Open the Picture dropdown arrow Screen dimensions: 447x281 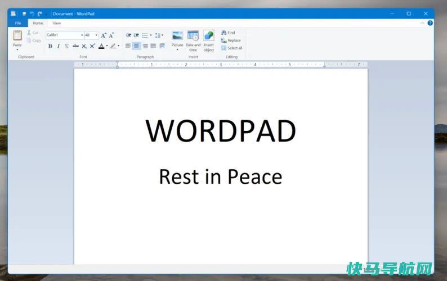click(x=177, y=50)
